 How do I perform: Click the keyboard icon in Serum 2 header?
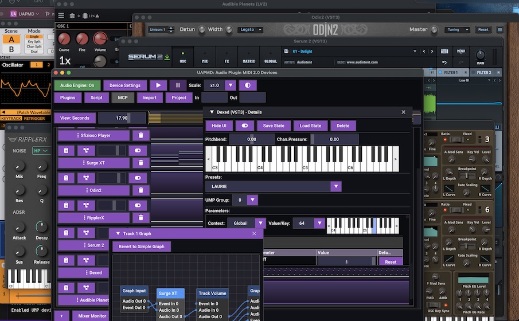[444, 51]
